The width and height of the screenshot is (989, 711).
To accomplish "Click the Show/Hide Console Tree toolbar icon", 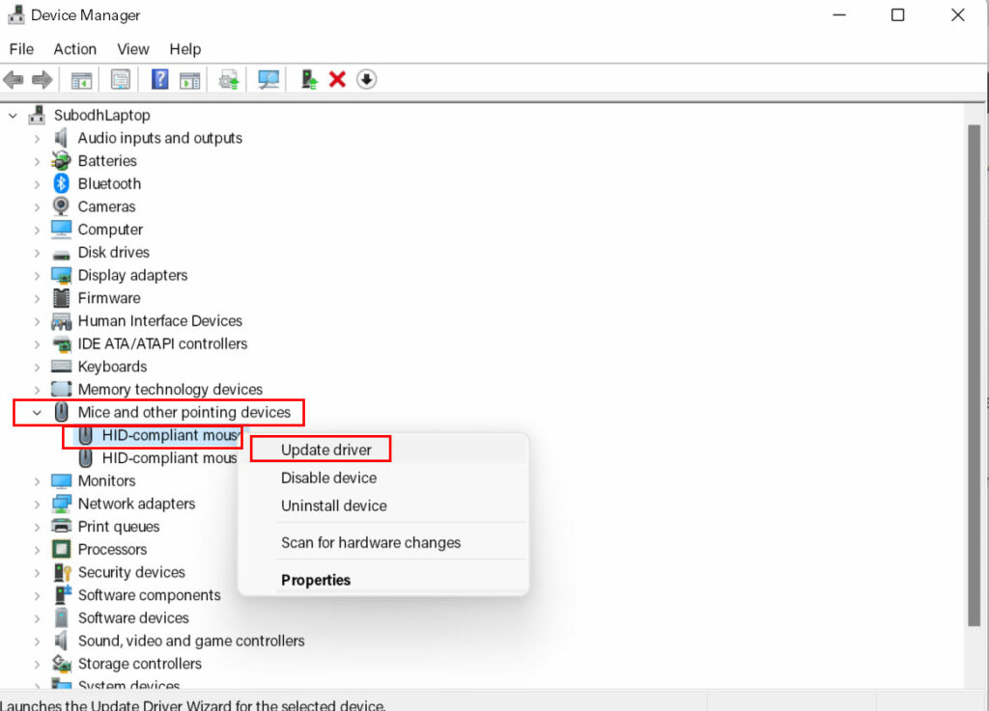I will point(81,80).
